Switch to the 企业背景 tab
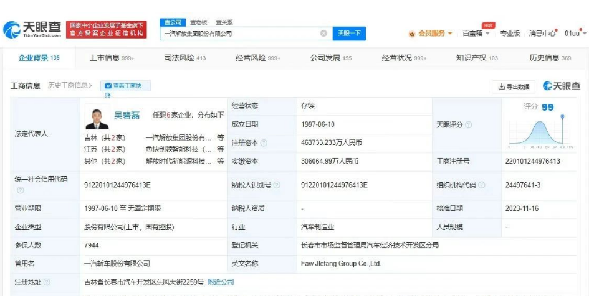The width and height of the screenshot is (589, 296). (x=39, y=58)
